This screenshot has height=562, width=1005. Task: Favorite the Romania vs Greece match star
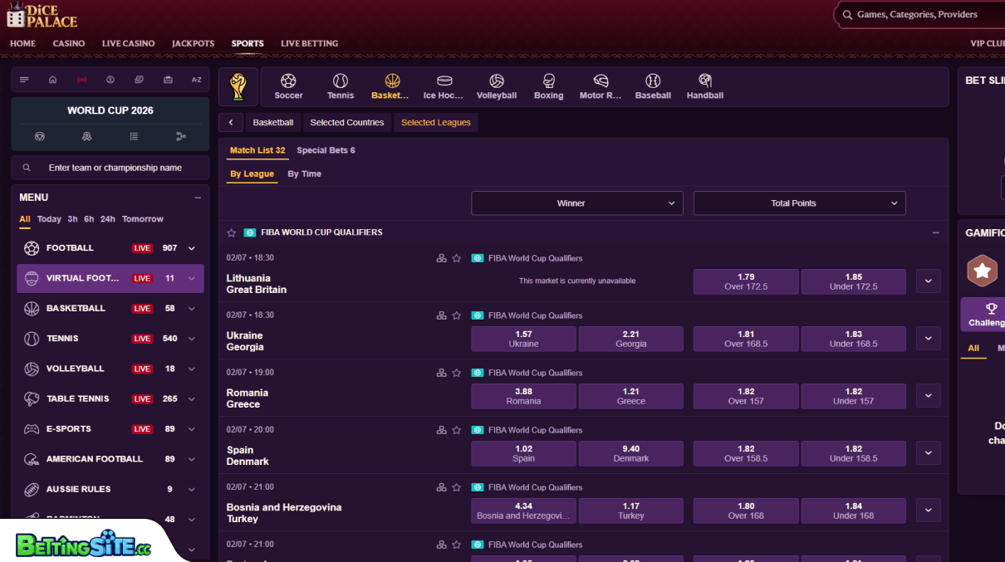click(456, 373)
